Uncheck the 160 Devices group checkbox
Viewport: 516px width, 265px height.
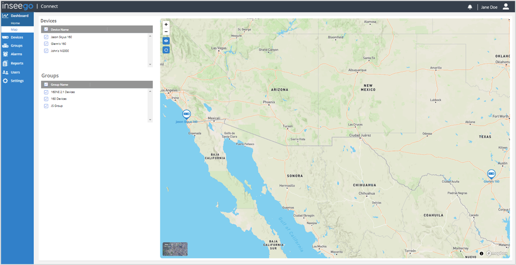click(x=46, y=99)
